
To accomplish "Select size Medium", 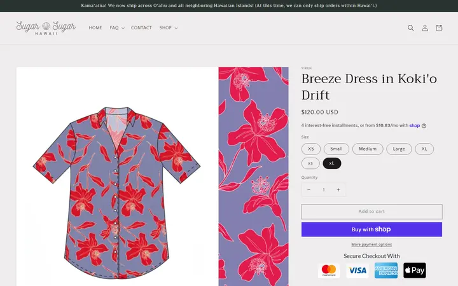I will (x=368, y=149).
